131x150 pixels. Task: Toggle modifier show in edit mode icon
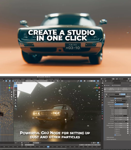coord(121,94)
